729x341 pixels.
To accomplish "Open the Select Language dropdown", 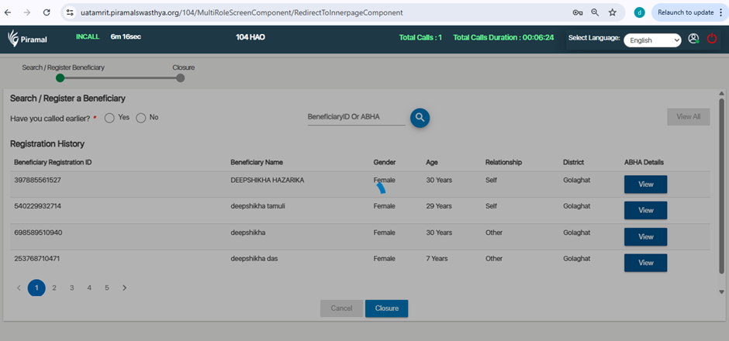I will click(651, 40).
